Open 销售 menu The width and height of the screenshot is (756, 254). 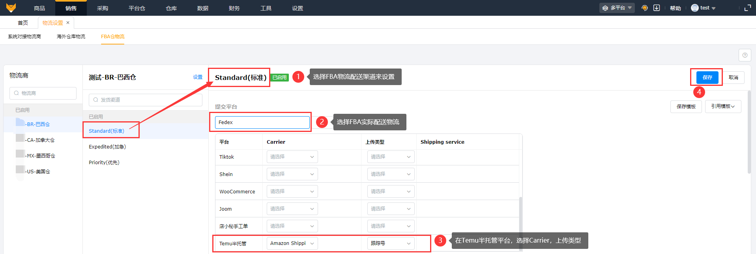tap(71, 8)
